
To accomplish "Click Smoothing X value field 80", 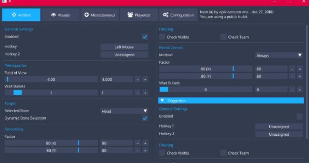I will pos(116,143).
